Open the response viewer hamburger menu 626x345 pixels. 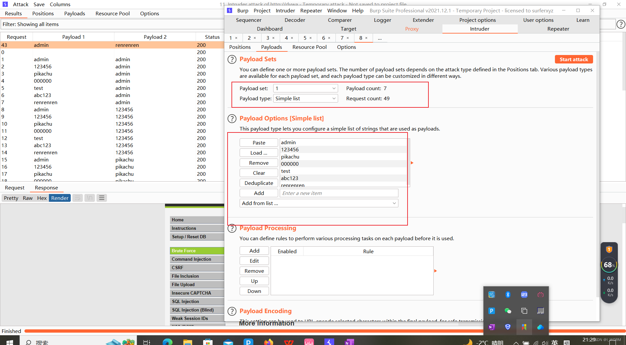pos(102,198)
